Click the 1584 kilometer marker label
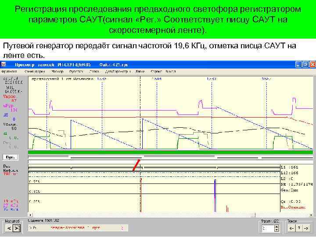The height and width of the screenshot is (237, 316). 157,79
